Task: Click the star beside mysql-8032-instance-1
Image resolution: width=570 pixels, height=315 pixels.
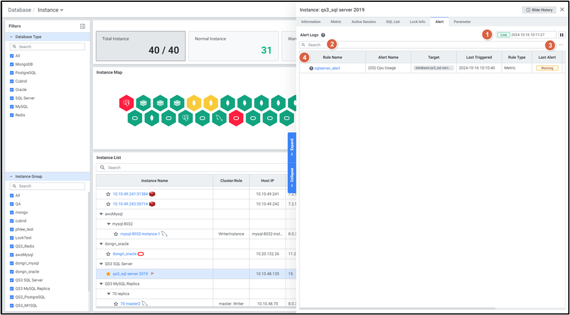Action: 116,234
